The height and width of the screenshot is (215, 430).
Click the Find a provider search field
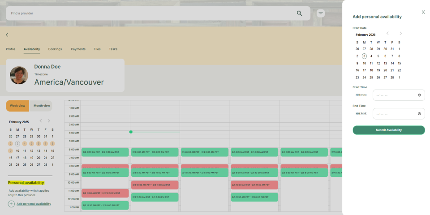pos(148,13)
